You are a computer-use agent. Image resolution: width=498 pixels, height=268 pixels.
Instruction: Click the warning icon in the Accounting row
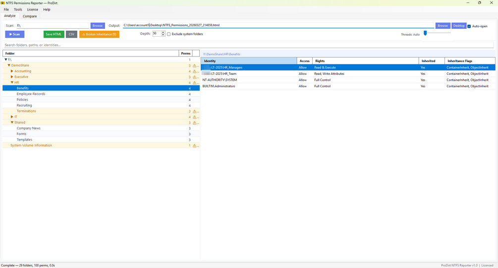click(x=194, y=71)
